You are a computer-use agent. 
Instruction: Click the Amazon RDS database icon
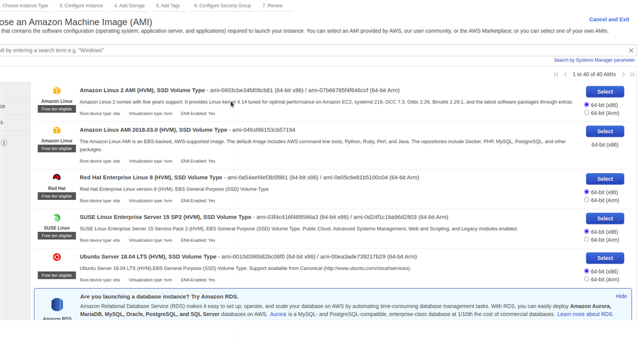pos(57,304)
